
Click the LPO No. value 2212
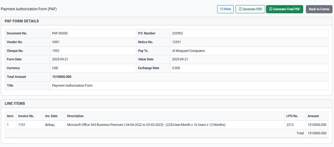pos(290,125)
